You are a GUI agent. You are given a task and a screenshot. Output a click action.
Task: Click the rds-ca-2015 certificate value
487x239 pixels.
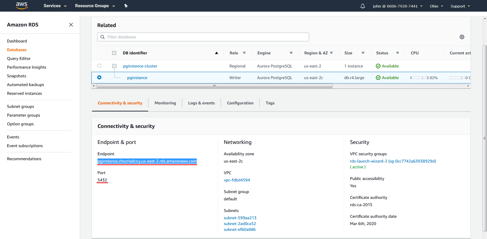[x=361, y=205]
